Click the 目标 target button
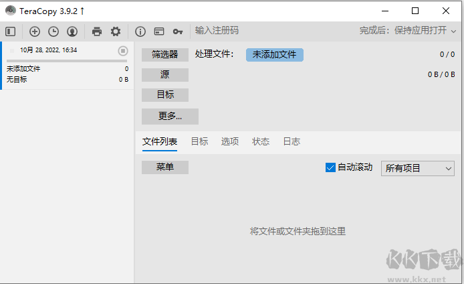Screen dimensions: 464x284 point(165,95)
